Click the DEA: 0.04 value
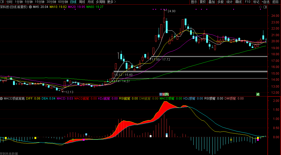The height and width of the screenshot is (155, 281). click(49, 98)
